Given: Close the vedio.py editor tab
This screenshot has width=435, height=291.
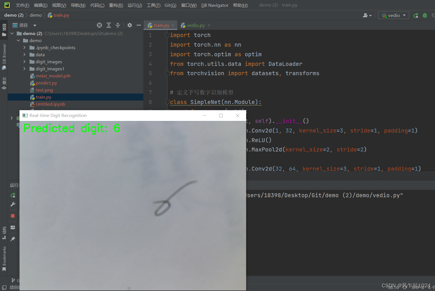Looking at the screenshot, I should tap(209, 25).
